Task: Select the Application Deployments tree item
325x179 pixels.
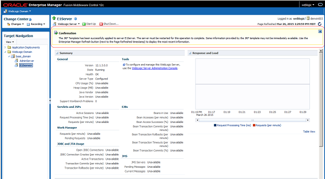Action: (x=26, y=48)
